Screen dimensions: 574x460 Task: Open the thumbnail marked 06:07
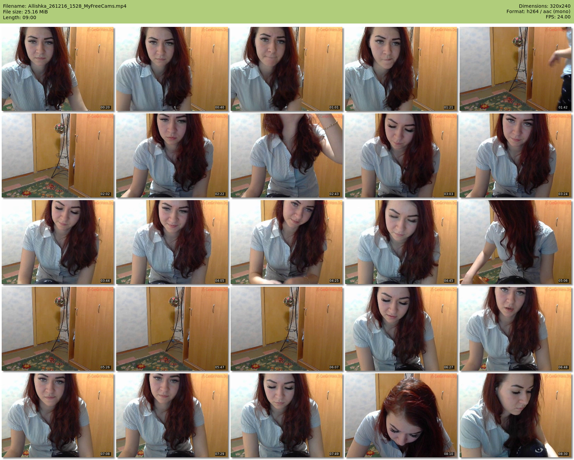point(287,329)
